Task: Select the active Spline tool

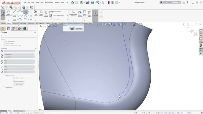Action: (25, 12)
